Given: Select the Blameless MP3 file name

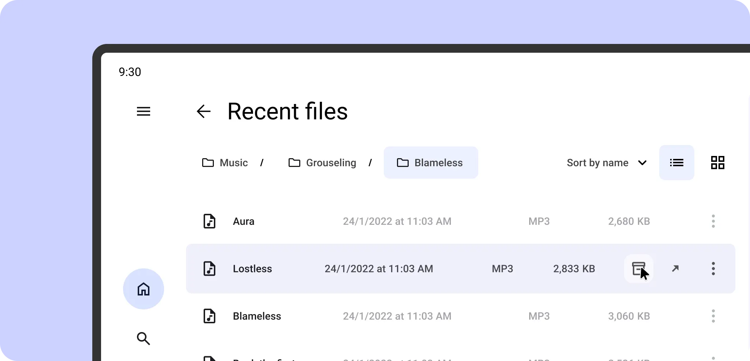Looking at the screenshot, I should [x=257, y=316].
